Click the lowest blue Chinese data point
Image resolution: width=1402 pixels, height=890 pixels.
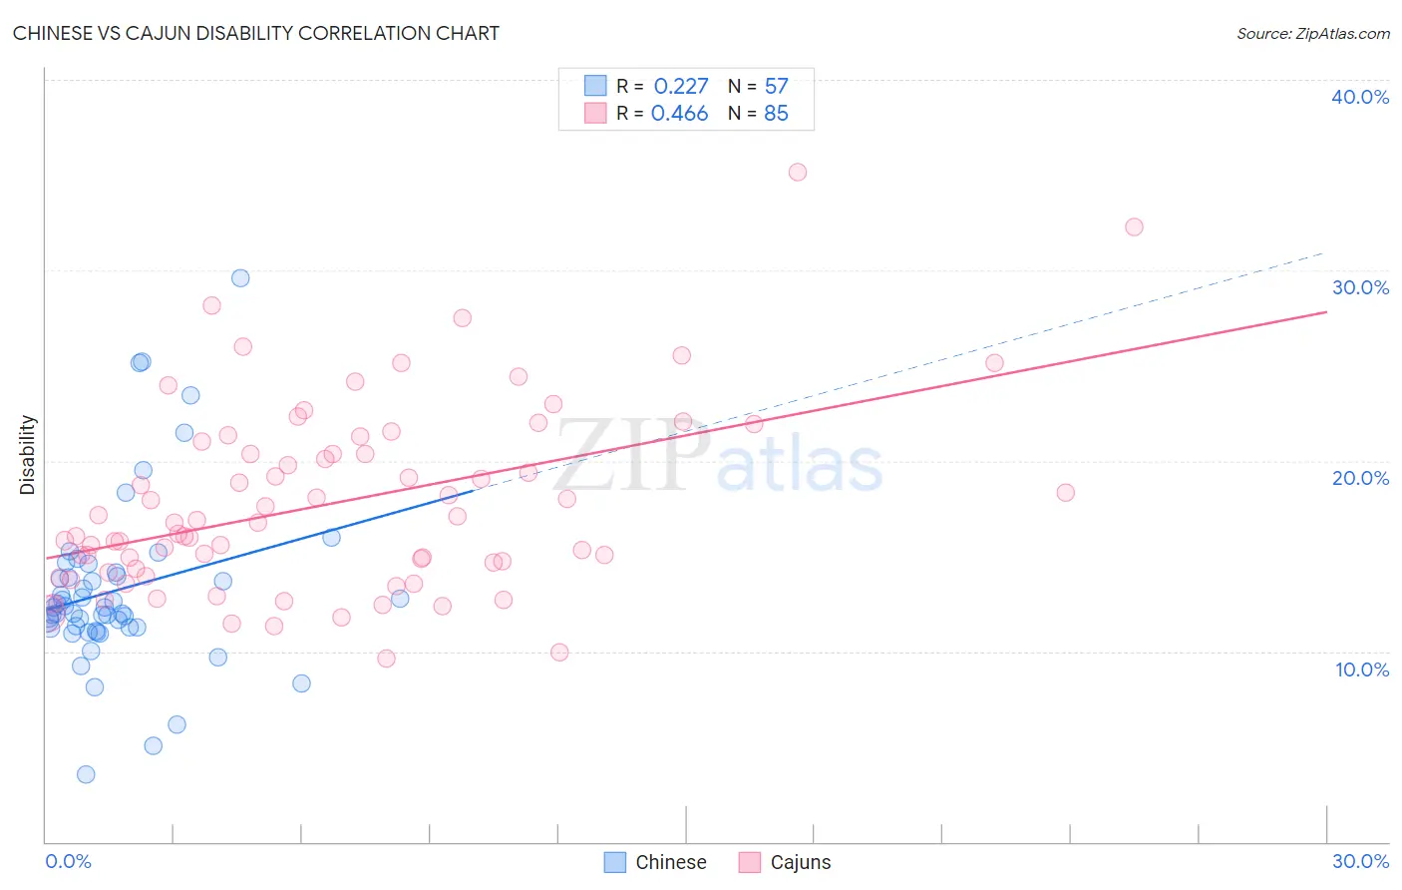pos(86,774)
